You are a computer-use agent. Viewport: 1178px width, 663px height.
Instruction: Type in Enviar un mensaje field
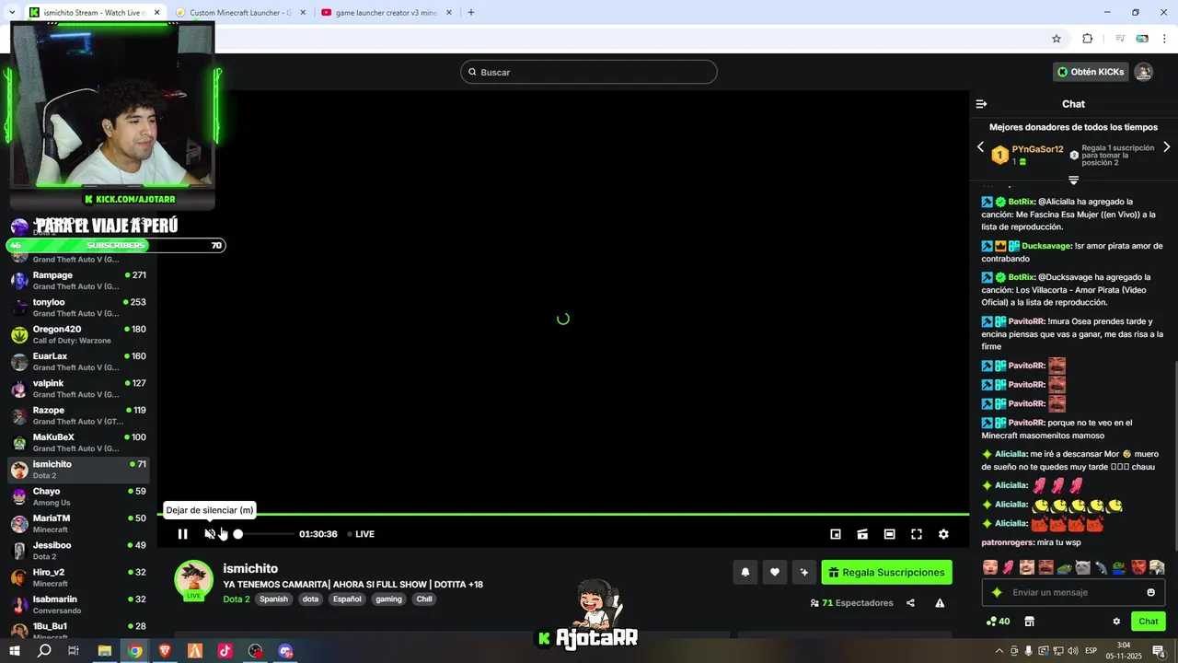click(x=1073, y=592)
